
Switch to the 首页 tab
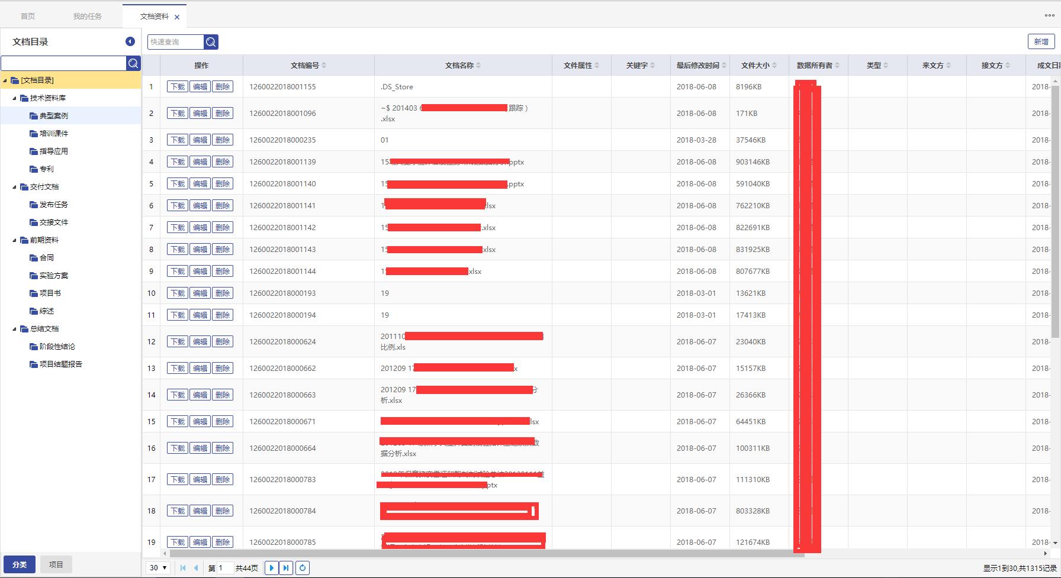28,17
